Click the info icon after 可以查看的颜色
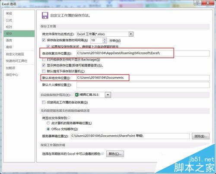 click(103, 153)
